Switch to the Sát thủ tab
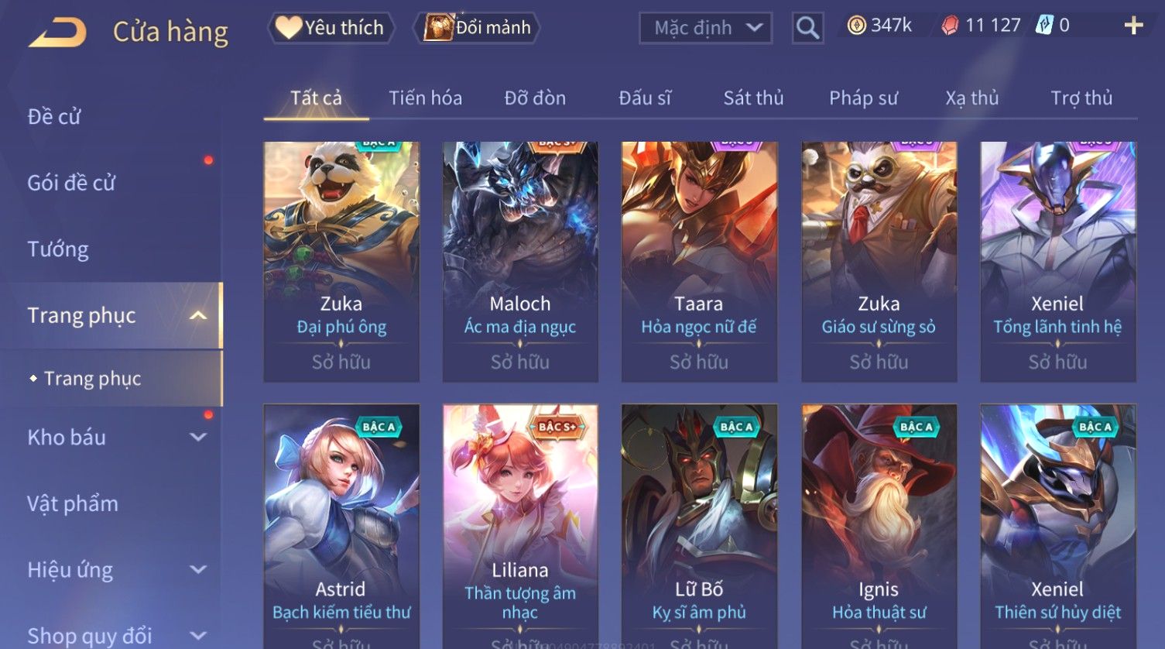 click(753, 98)
